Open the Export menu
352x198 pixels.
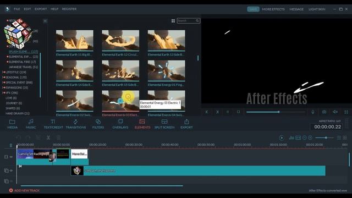click(x=41, y=9)
